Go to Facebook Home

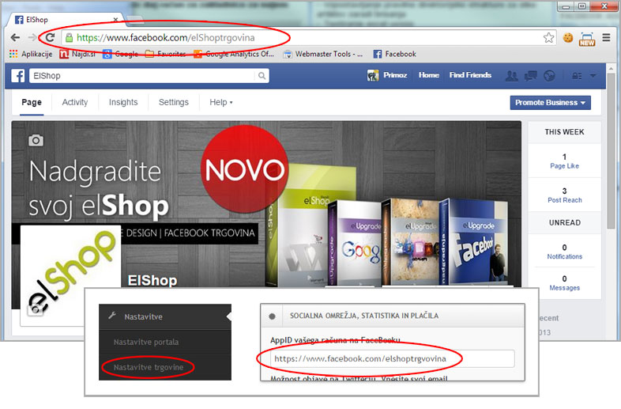[x=429, y=75]
